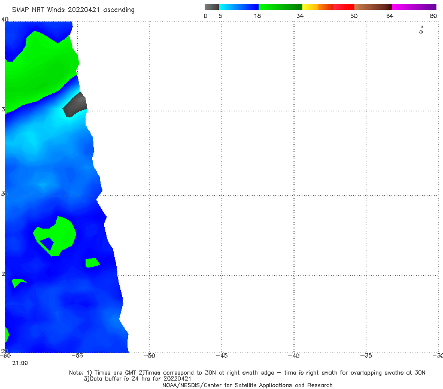
Task: Click the color bar label '18'
Action: pyautogui.click(x=257, y=16)
